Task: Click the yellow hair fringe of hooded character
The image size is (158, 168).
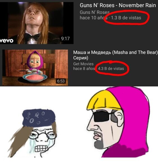Action: tap(103, 101)
